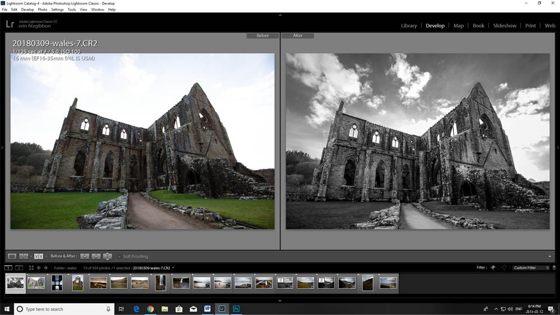
Task: Open the Custom Filter dropdown
Action: coord(530,267)
